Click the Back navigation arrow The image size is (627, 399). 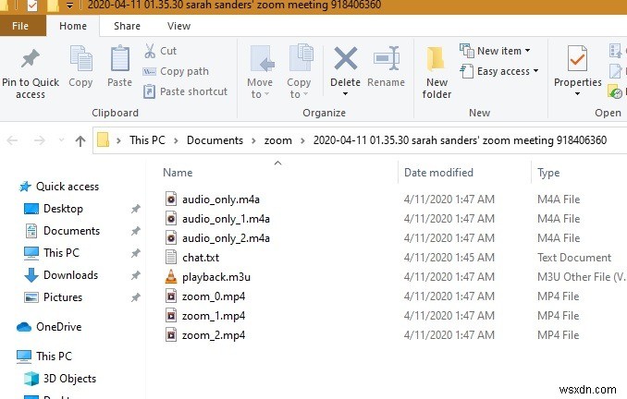[x=12, y=140]
